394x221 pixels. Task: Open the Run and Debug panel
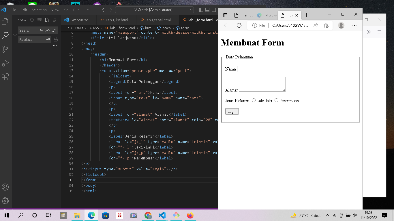[x=5, y=63]
